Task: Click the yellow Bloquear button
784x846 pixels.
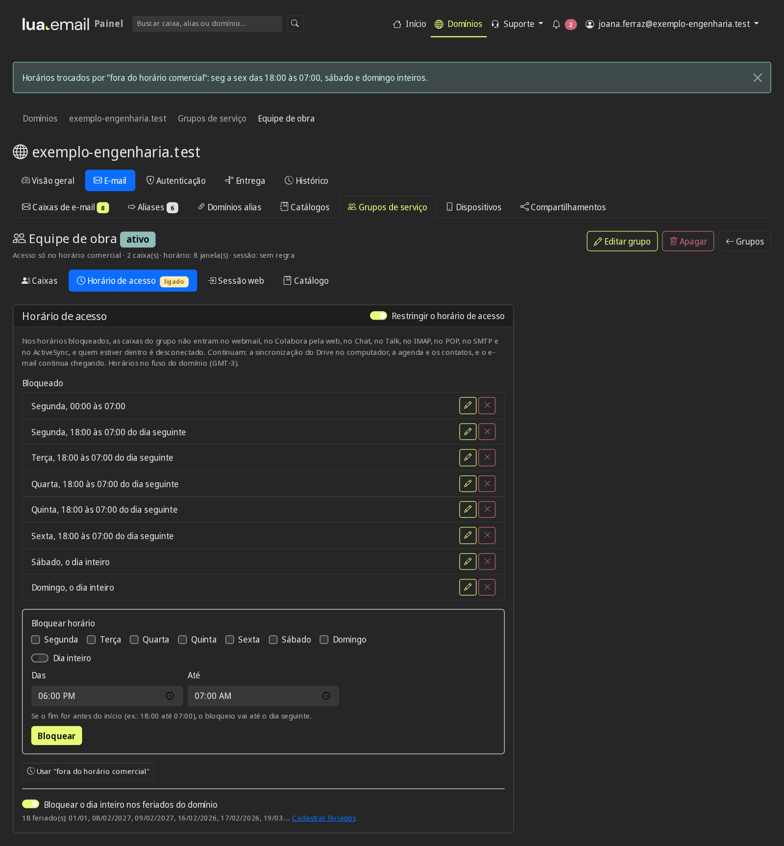Action: pos(57,736)
